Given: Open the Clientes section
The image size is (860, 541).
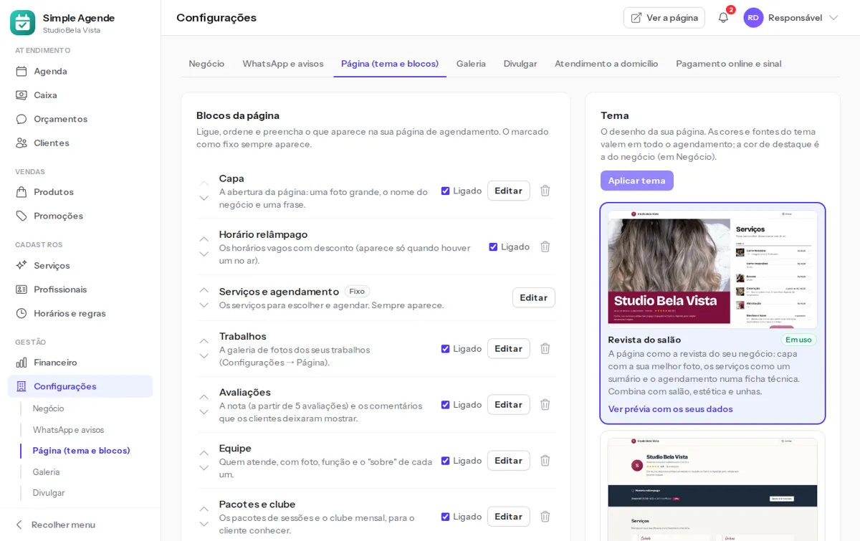Looking at the screenshot, I should tap(80, 143).
